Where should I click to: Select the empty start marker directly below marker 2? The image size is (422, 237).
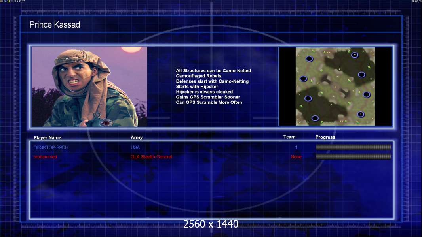coord(361,75)
